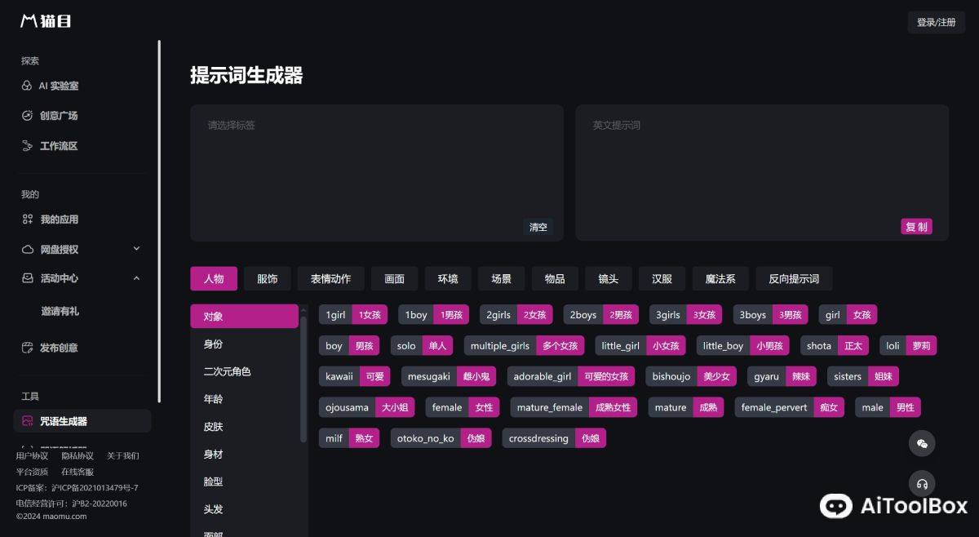Open 创意广场 sidebar icon

point(27,116)
